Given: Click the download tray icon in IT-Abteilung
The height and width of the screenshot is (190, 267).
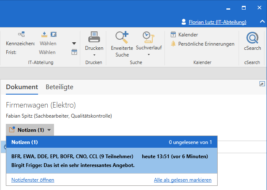Looking at the screenshot, I should (x=45, y=34).
